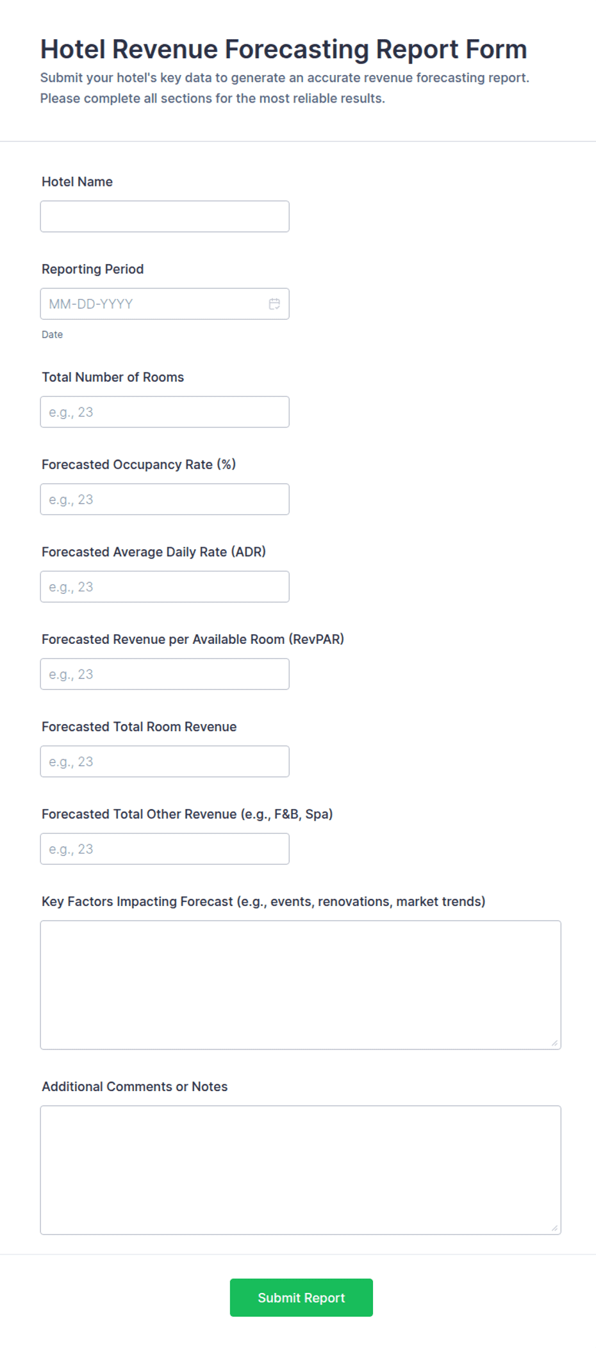Click the Key Factors Impacting Forecast textarea
The image size is (596, 1348).
coord(301,985)
